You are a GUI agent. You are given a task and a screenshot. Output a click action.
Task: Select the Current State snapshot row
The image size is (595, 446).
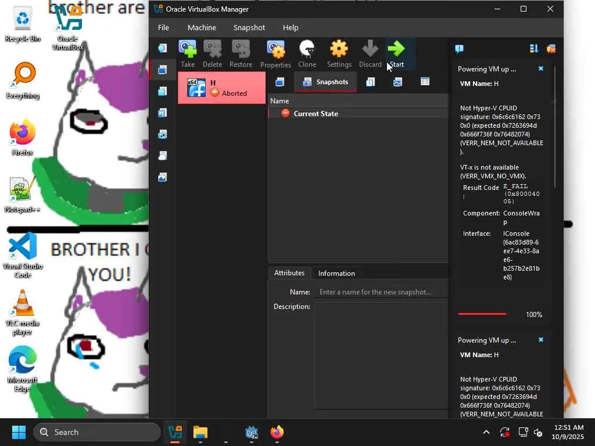pos(358,113)
